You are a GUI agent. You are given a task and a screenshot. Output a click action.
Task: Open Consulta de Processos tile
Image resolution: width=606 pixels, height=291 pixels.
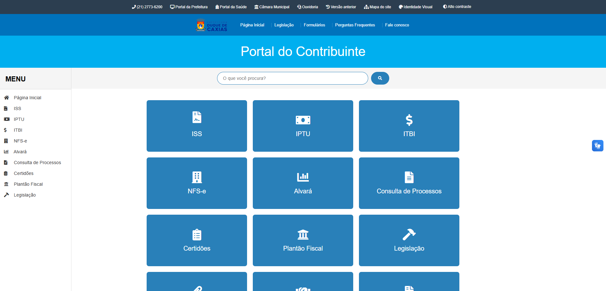click(x=409, y=183)
